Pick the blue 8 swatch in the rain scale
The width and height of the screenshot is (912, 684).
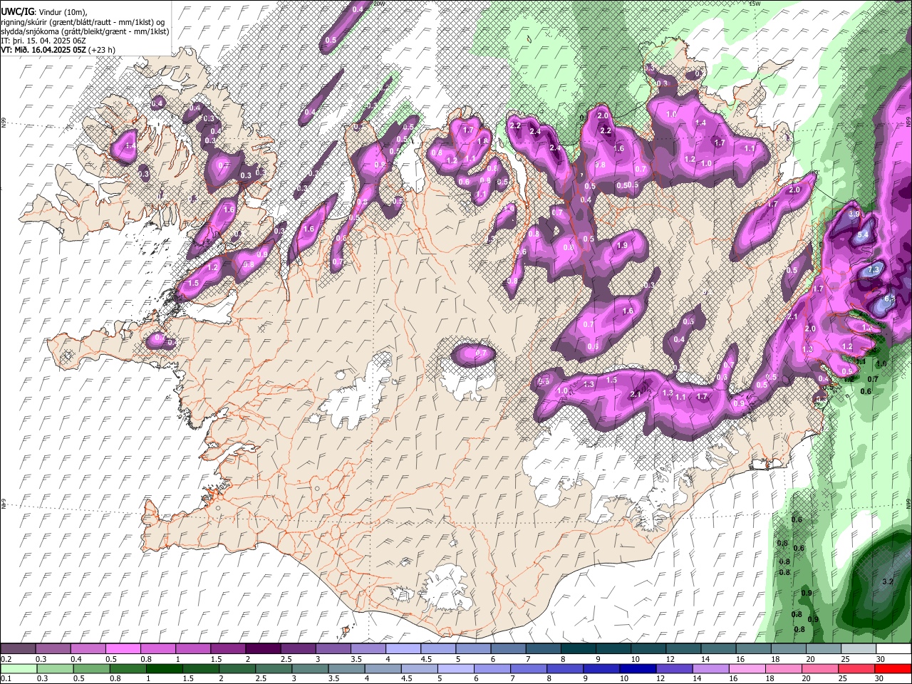point(564,668)
